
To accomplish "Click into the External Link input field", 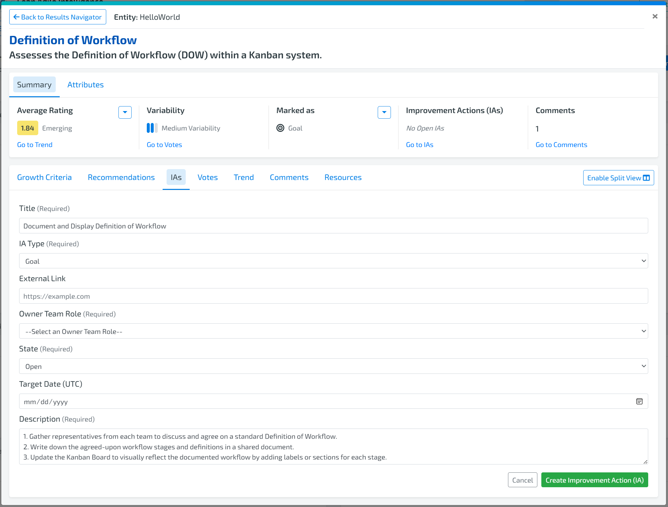I will pyautogui.click(x=333, y=296).
